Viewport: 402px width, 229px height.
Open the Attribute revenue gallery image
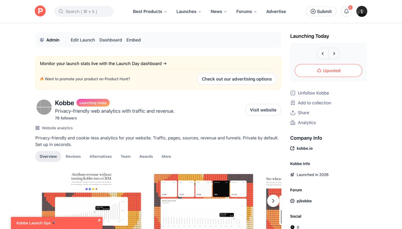point(91,200)
